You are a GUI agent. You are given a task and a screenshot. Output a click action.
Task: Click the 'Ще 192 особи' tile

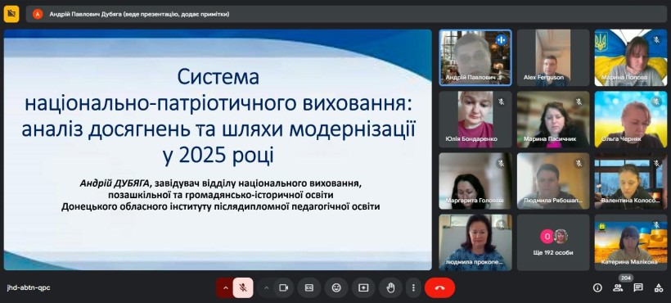[x=553, y=242]
